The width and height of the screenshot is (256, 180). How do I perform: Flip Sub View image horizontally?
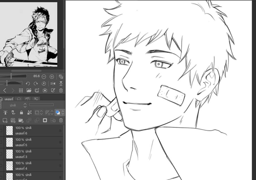click(x=53, y=84)
